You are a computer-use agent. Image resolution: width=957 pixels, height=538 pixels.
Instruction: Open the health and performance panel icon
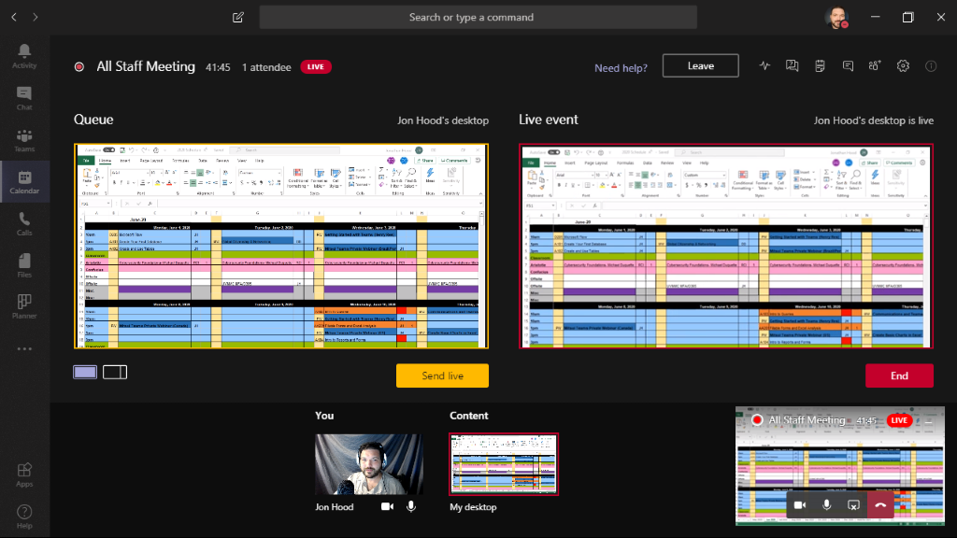pos(765,66)
